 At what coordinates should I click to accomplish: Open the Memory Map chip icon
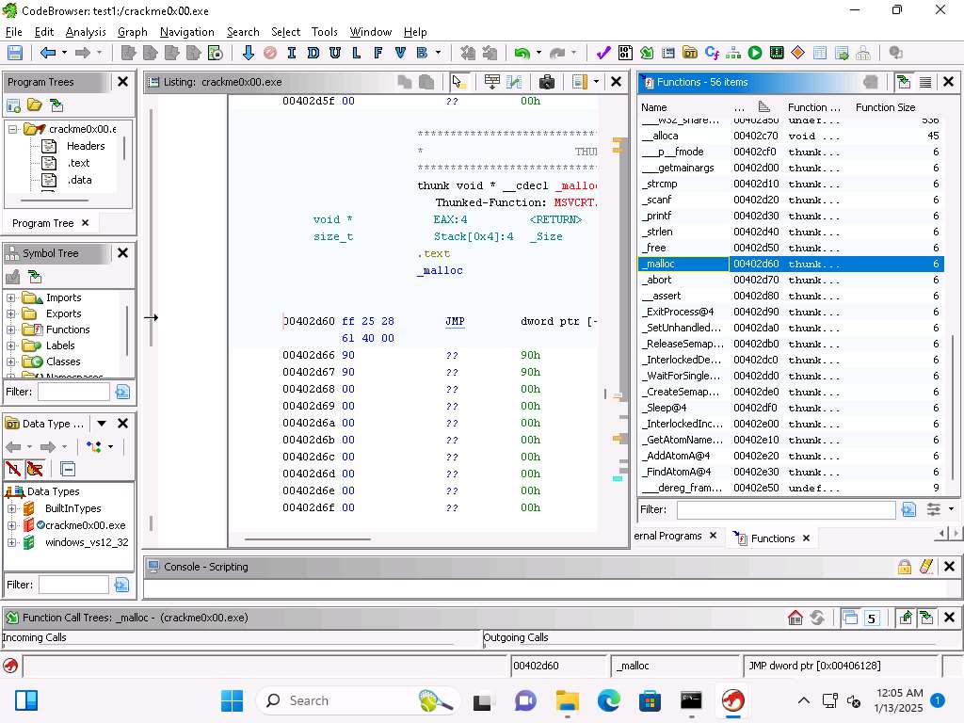[777, 54]
